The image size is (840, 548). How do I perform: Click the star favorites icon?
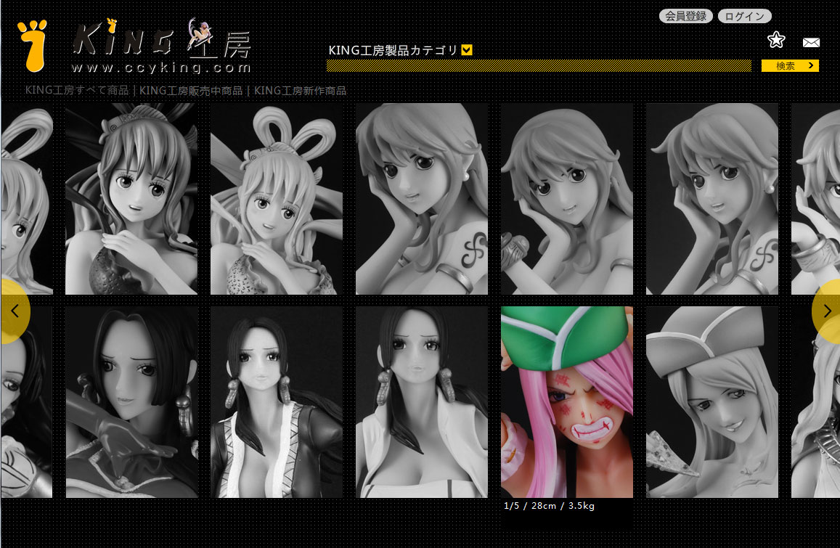pyautogui.click(x=775, y=40)
